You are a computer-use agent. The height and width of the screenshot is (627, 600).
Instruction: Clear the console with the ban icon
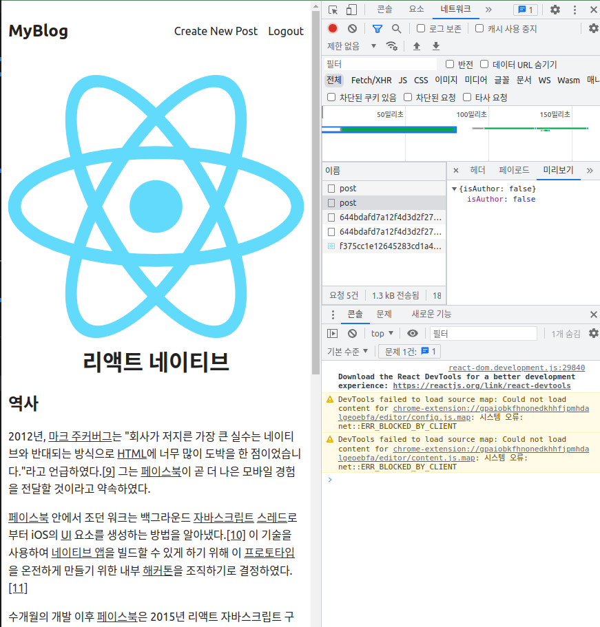352,333
